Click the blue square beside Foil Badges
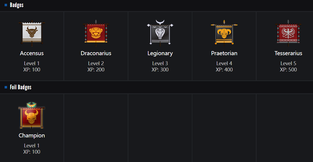The height and width of the screenshot is (162, 313). tap(6, 87)
